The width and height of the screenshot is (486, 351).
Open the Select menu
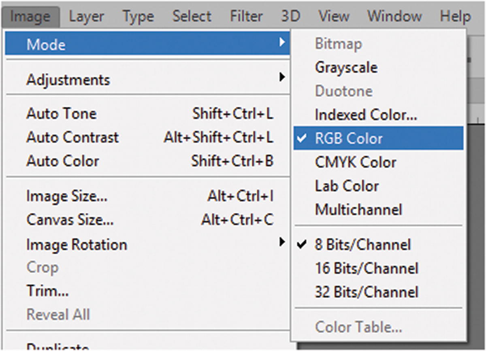(x=192, y=17)
